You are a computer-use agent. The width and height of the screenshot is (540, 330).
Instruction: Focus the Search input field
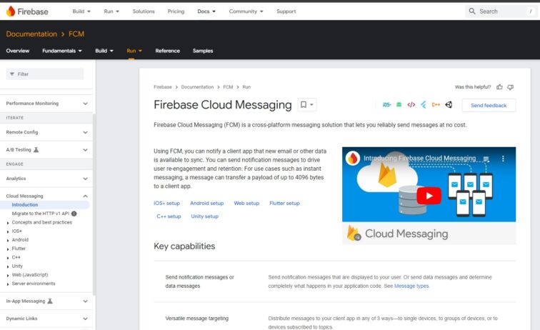(501, 11)
